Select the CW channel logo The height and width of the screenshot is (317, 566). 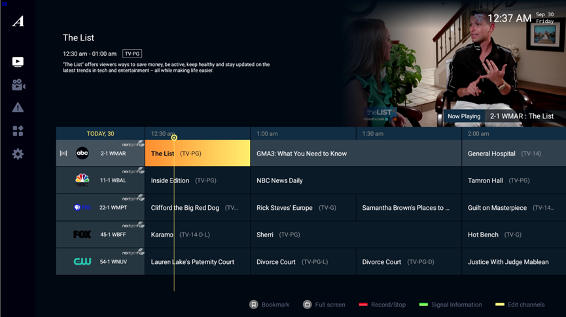click(82, 261)
